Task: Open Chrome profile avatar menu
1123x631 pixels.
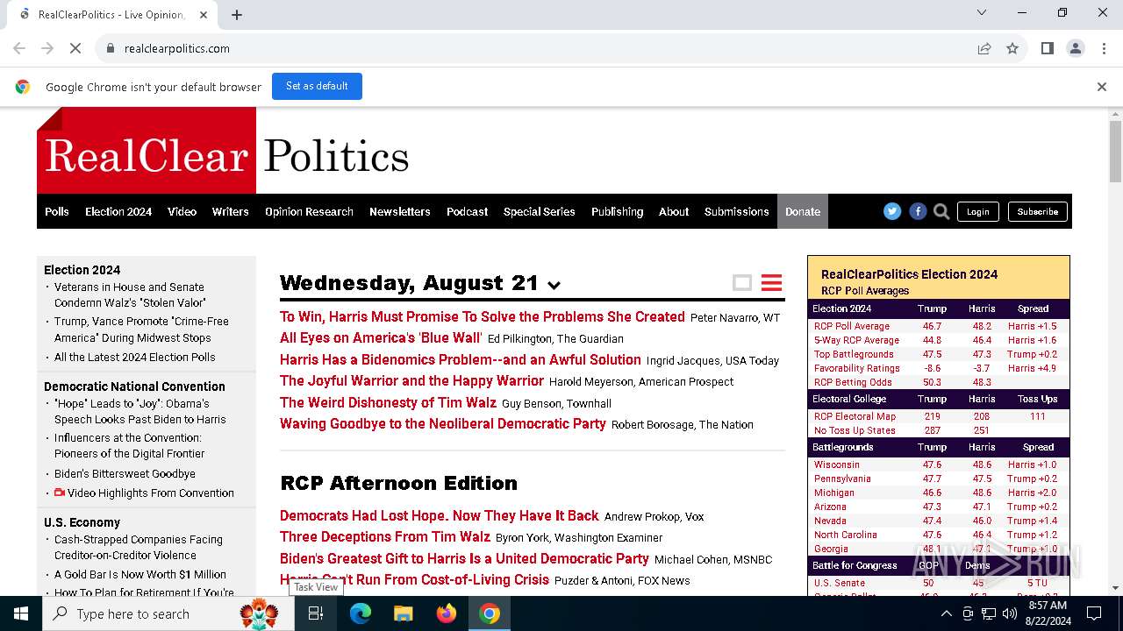Action: coord(1075,48)
